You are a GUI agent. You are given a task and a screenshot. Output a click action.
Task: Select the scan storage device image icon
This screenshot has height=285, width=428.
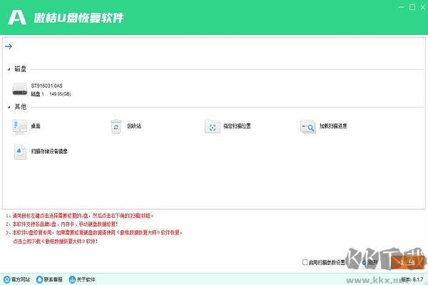(20, 152)
